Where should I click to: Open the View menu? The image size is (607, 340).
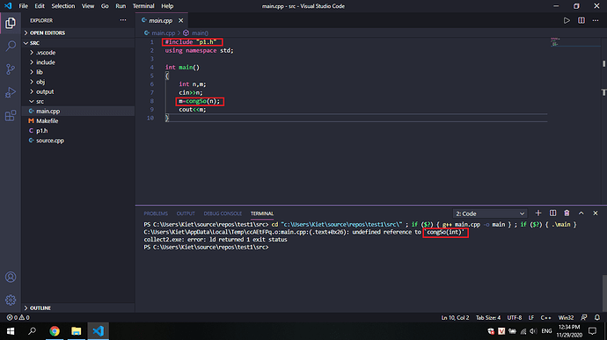(88, 6)
